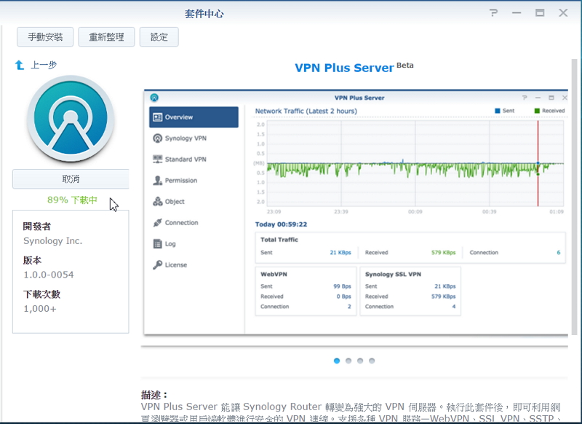
Task: Click the blue Sent legend square
Action: pyautogui.click(x=498, y=111)
